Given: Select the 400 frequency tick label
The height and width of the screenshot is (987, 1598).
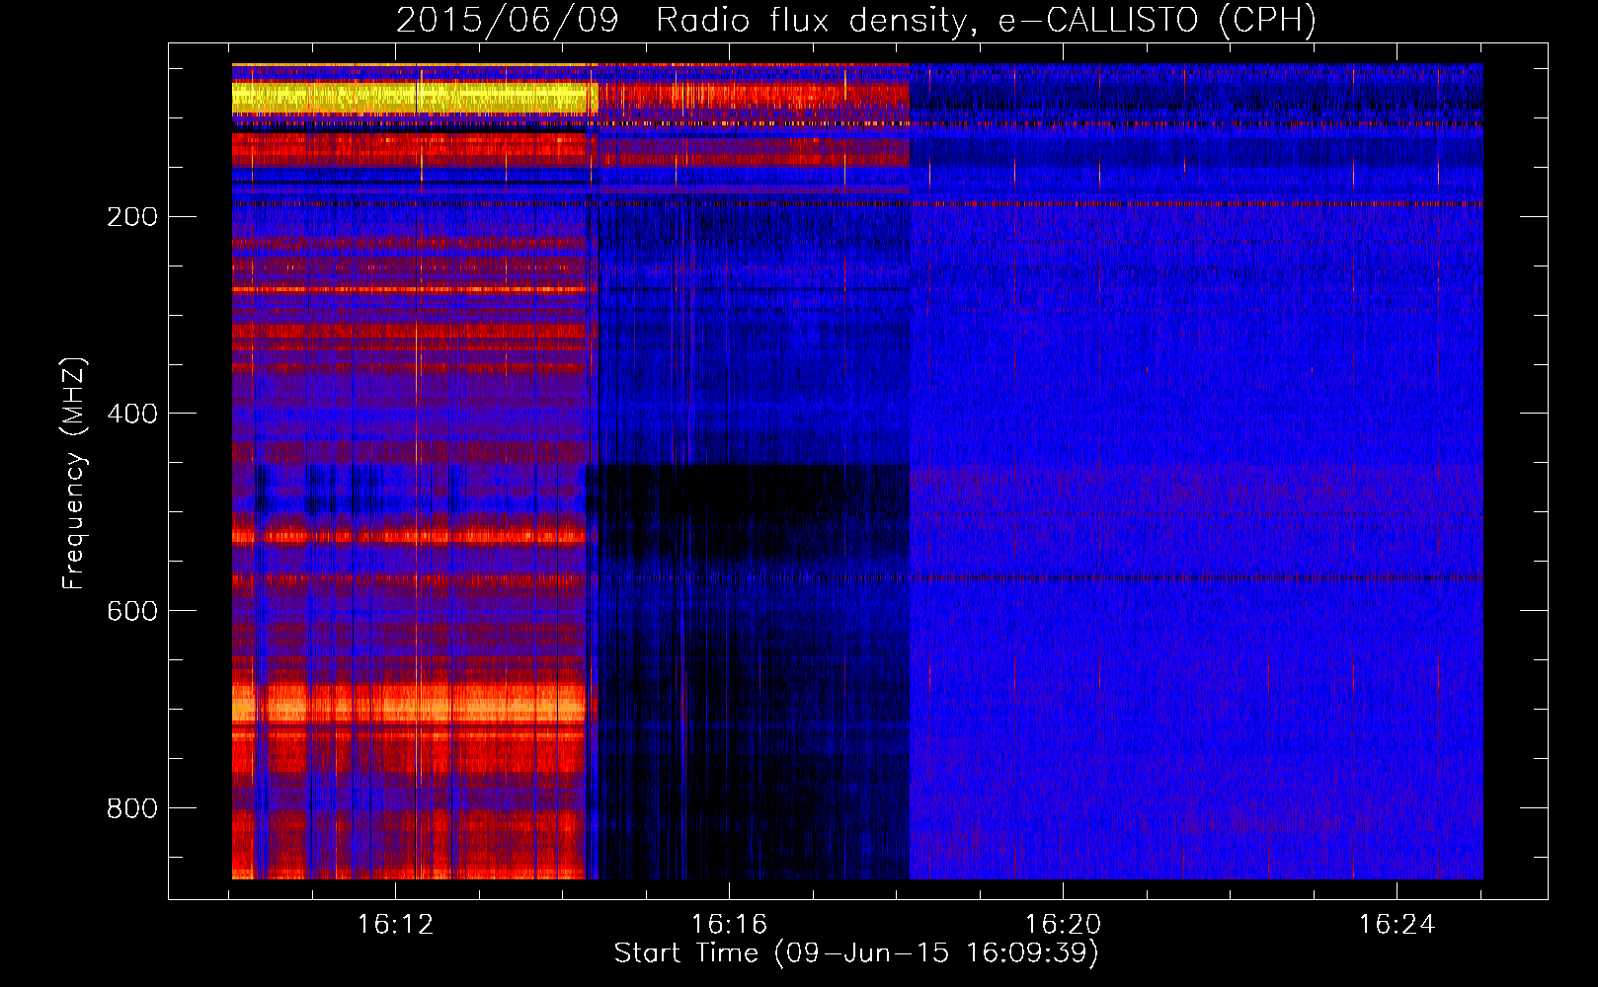Looking at the screenshot, I should coord(132,415).
